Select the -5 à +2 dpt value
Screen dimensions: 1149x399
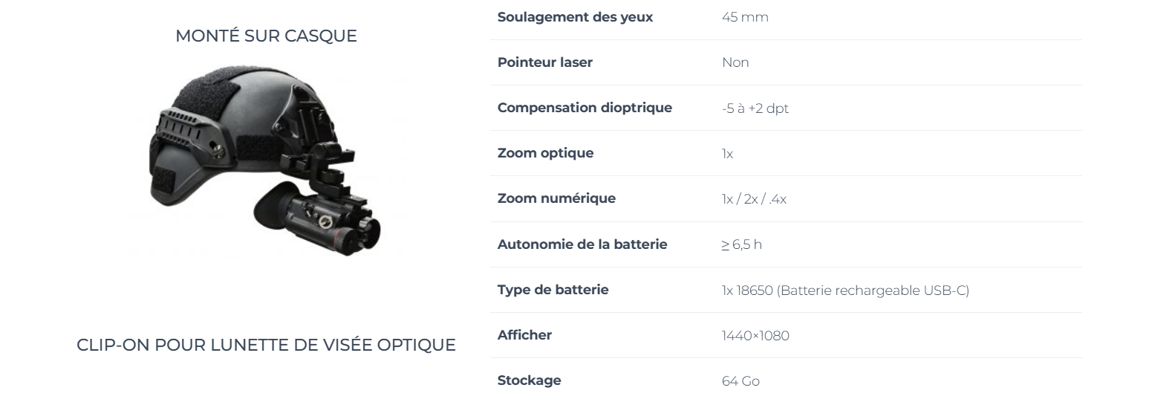pyautogui.click(x=755, y=108)
